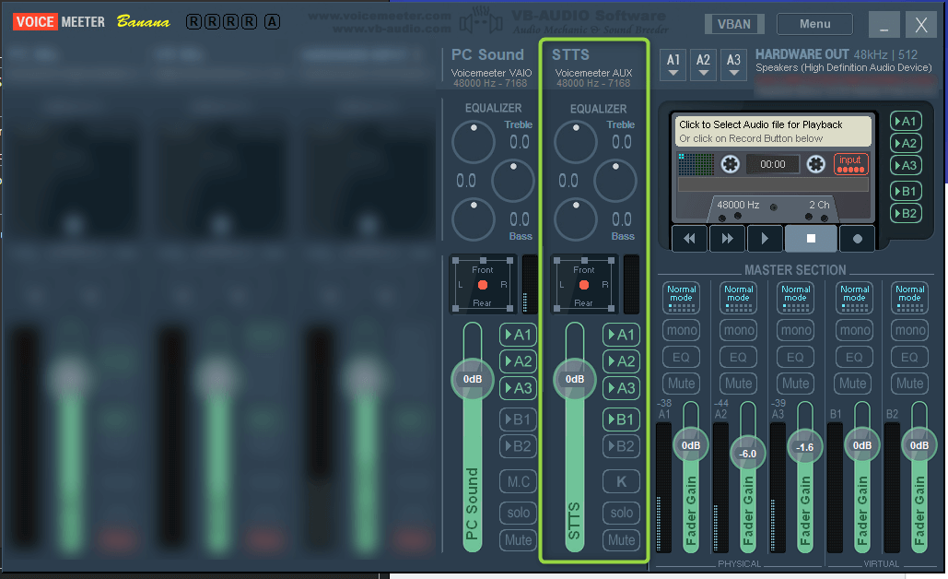Enable EQ on B2 bus
This screenshot has width=948, height=579.
[910, 357]
